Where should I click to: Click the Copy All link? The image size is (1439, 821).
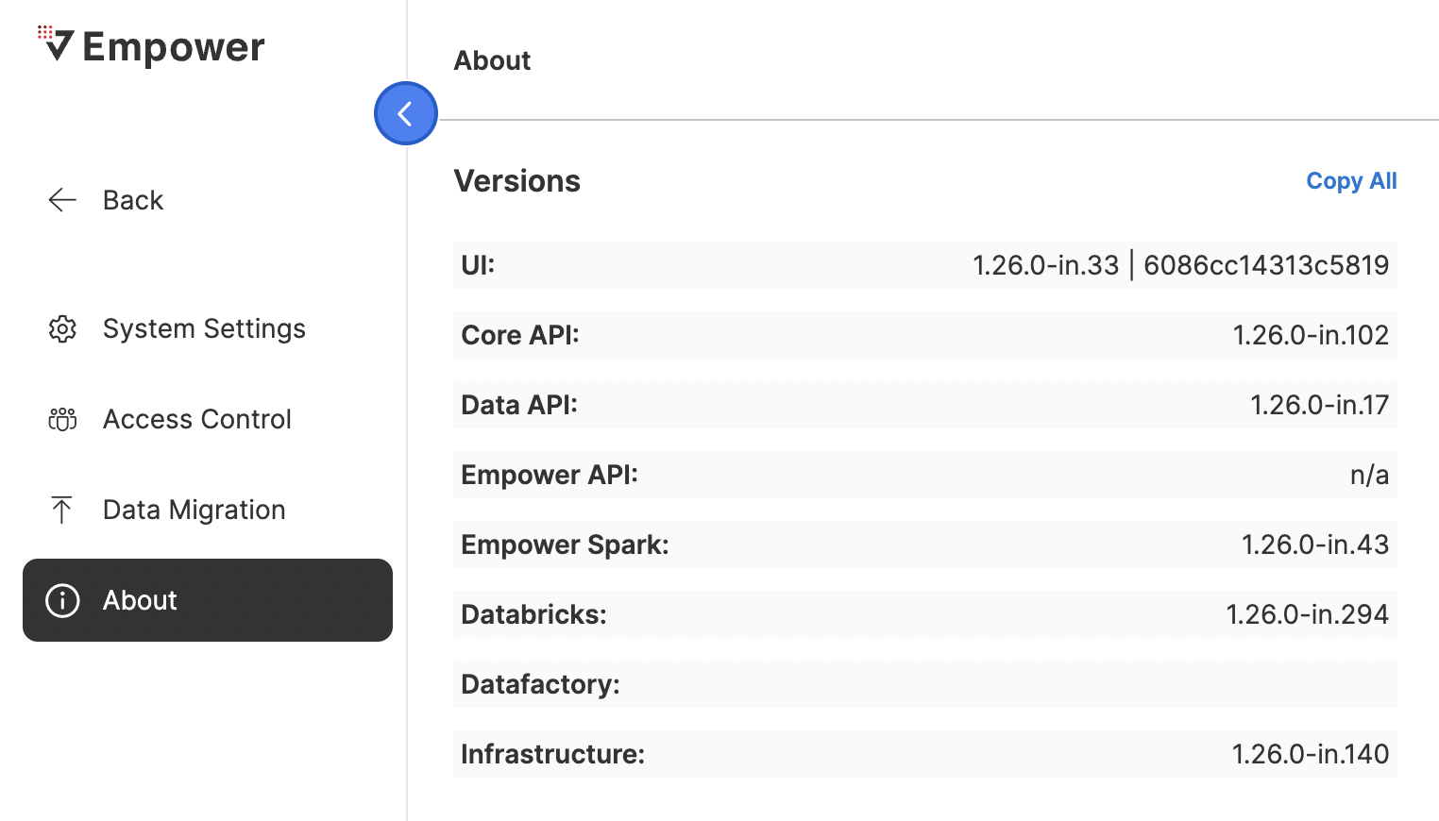tap(1351, 181)
